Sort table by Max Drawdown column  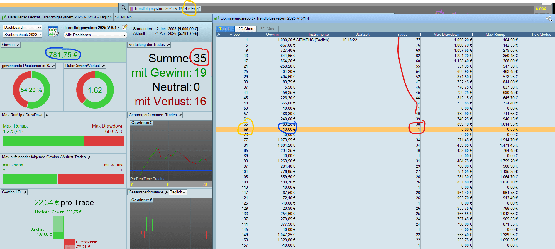tap(446, 35)
